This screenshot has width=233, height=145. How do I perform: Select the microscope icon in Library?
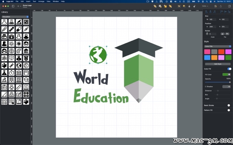(19, 22)
